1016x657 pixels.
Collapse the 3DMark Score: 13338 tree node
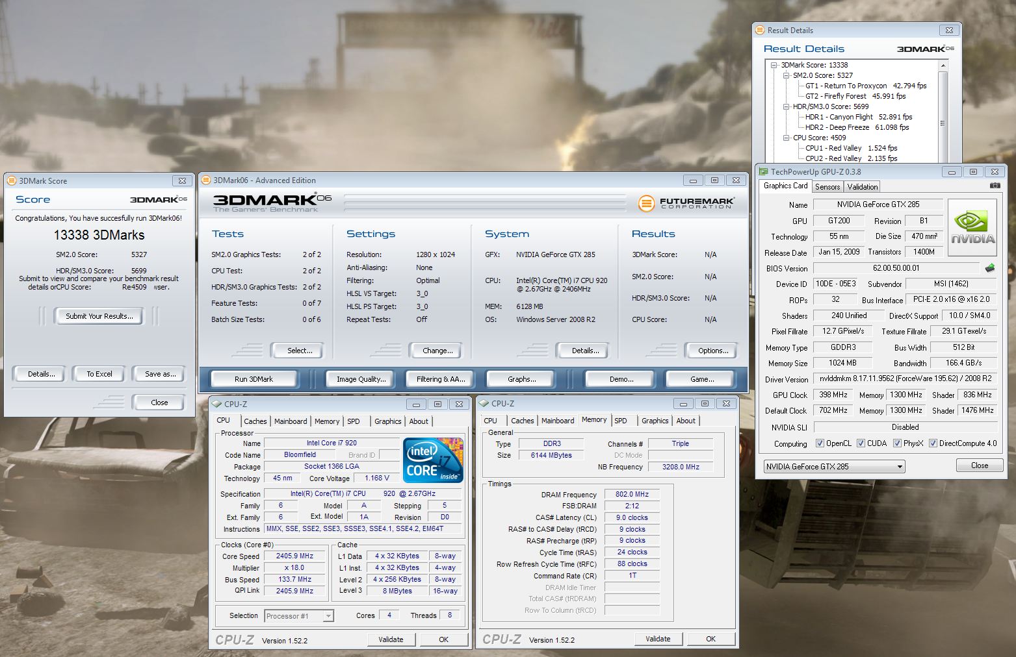[774, 65]
